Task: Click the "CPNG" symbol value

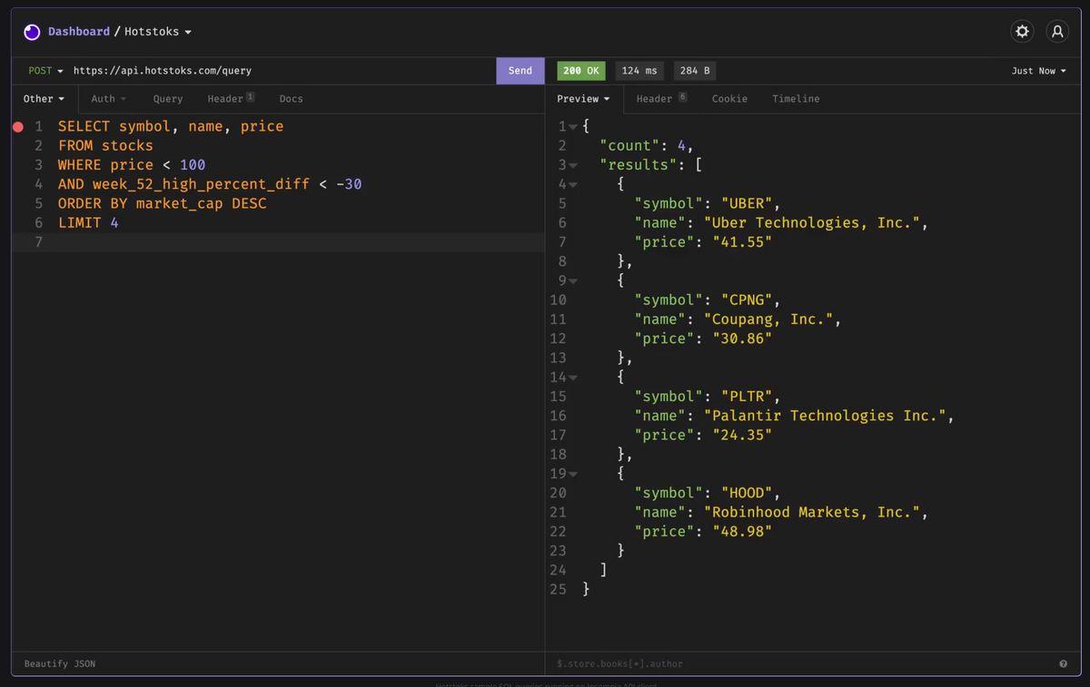Action: pyautogui.click(x=747, y=300)
